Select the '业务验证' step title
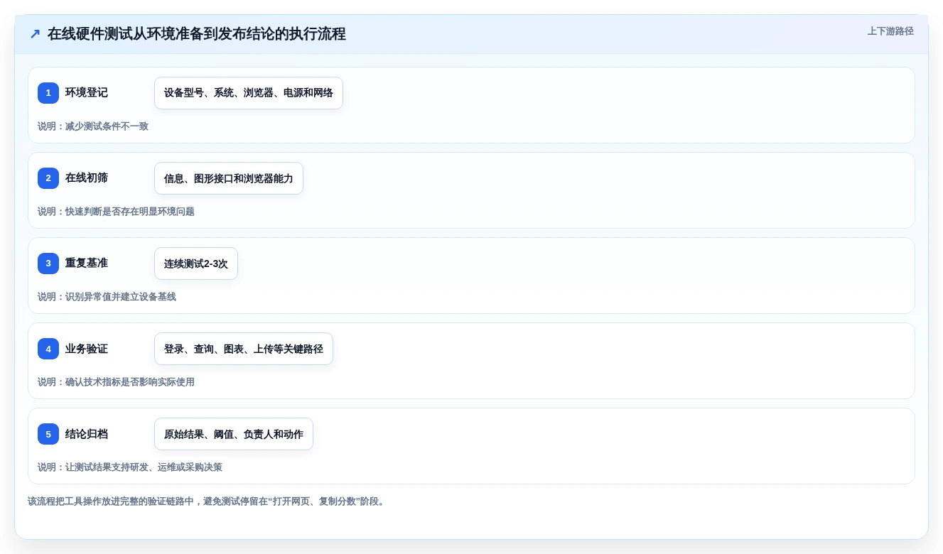 coord(87,349)
